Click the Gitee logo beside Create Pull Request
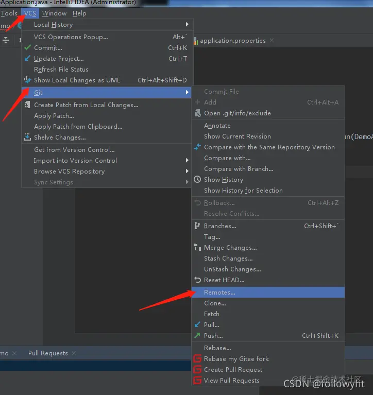Viewport: 373px width, 395px height. pyautogui.click(x=197, y=369)
